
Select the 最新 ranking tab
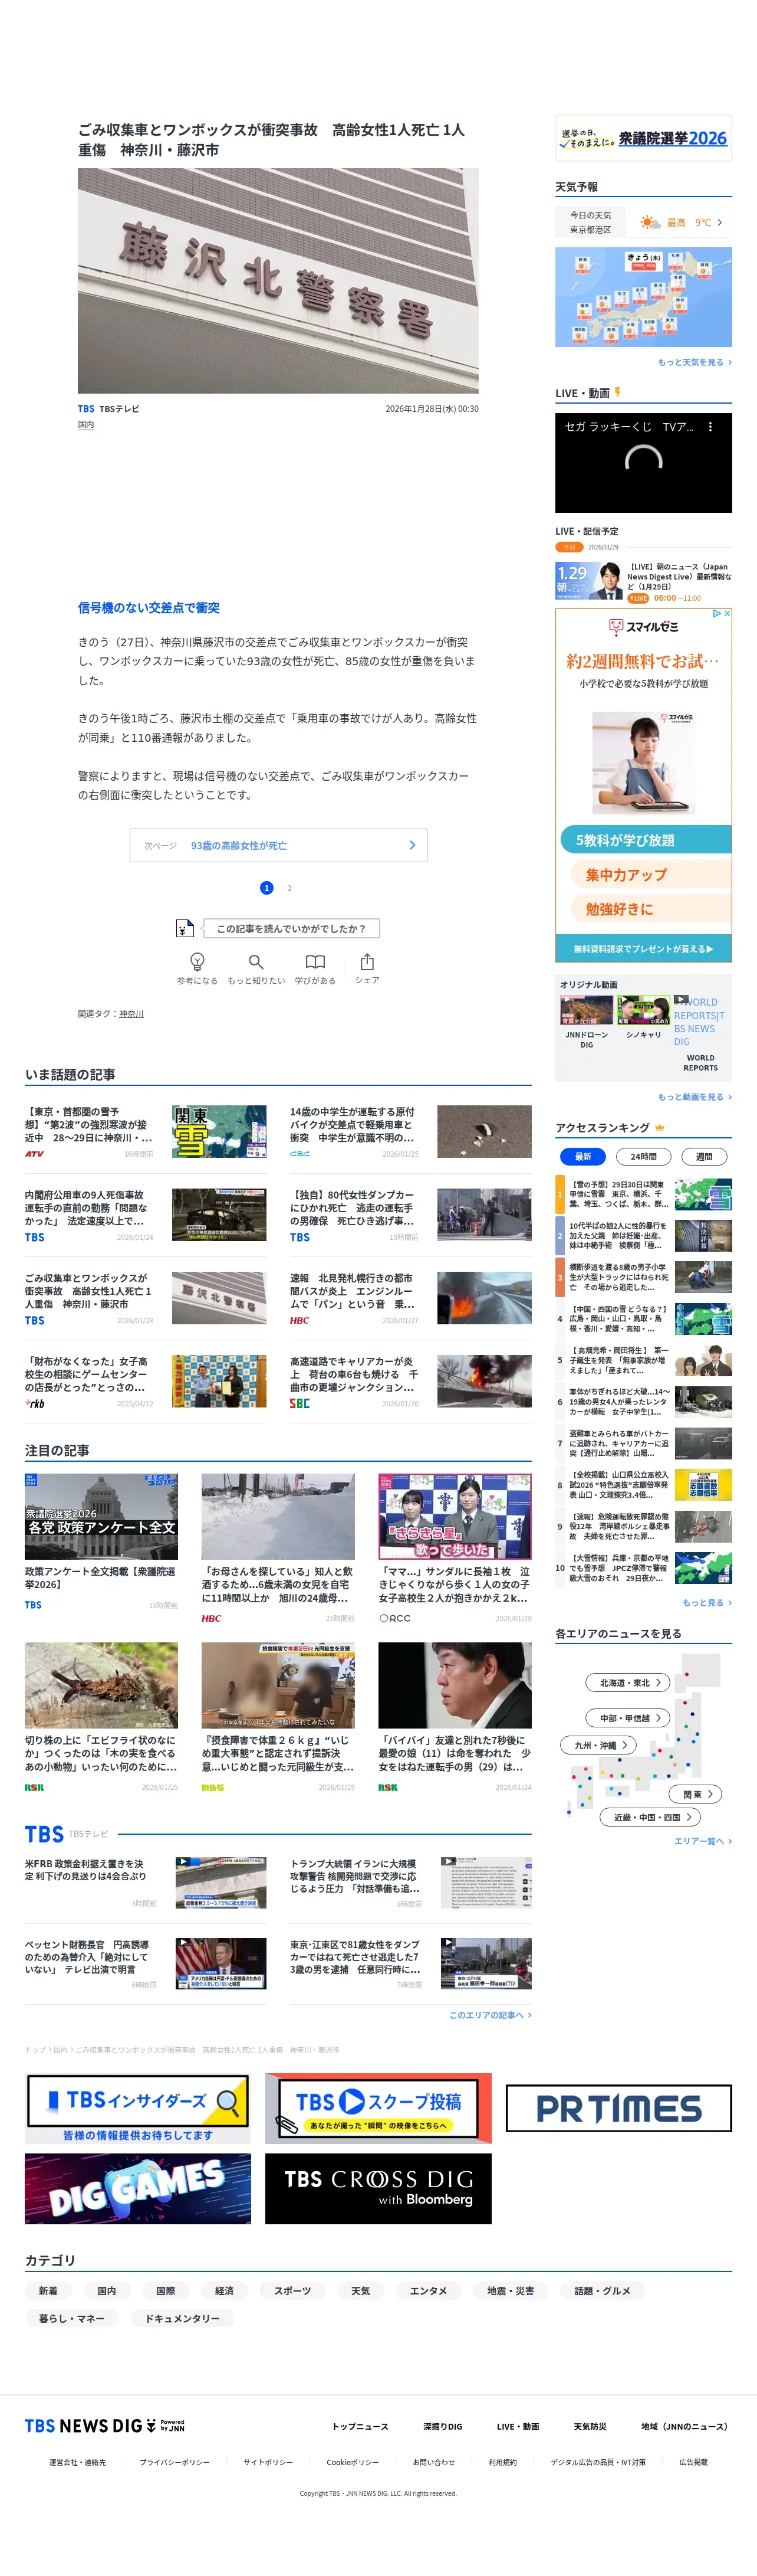pyautogui.click(x=582, y=1157)
